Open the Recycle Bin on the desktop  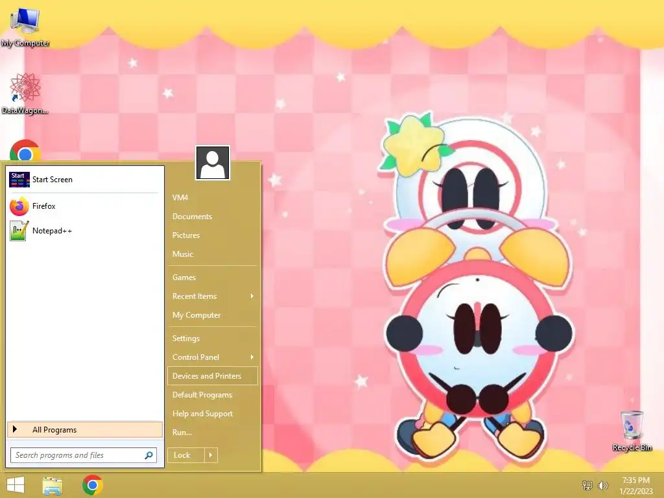632,431
